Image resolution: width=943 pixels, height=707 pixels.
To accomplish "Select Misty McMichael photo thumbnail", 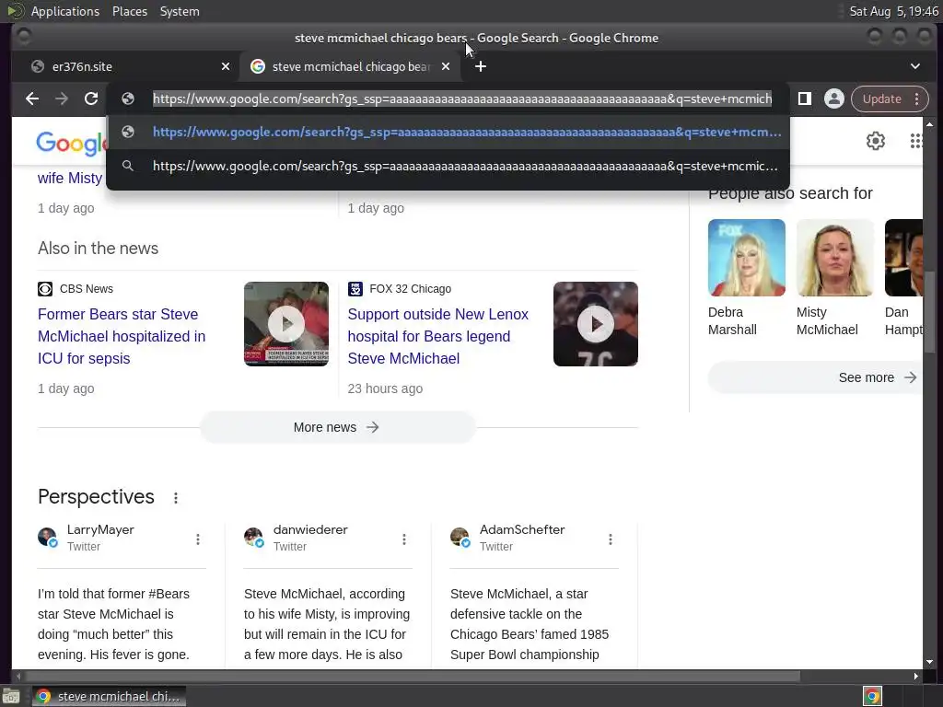I will [x=834, y=258].
